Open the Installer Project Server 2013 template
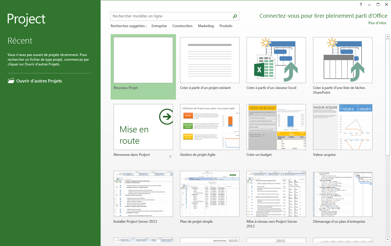Screen dimensions: 391x246 (x=143, y=194)
